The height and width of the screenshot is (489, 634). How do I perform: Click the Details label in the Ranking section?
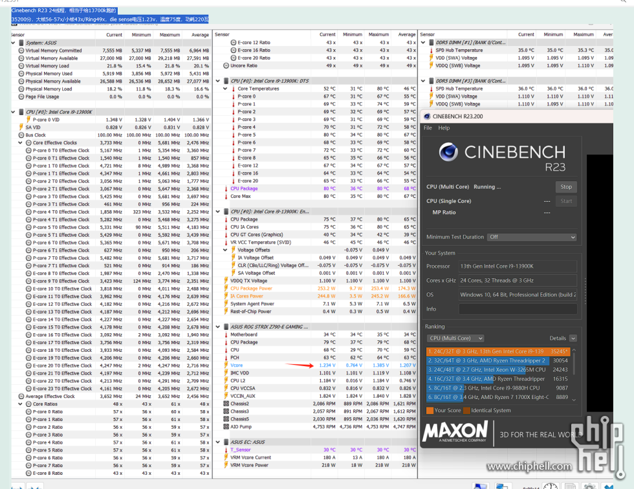pos(558,338)
